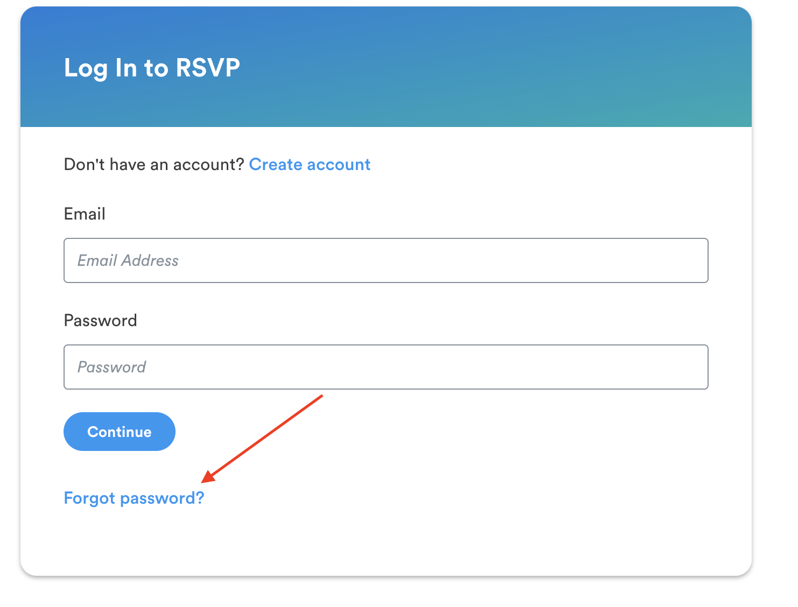Viewport: 798px width, 607px height.
Task: Click the Don't have an account? text
Action: [x=155, y=164]
